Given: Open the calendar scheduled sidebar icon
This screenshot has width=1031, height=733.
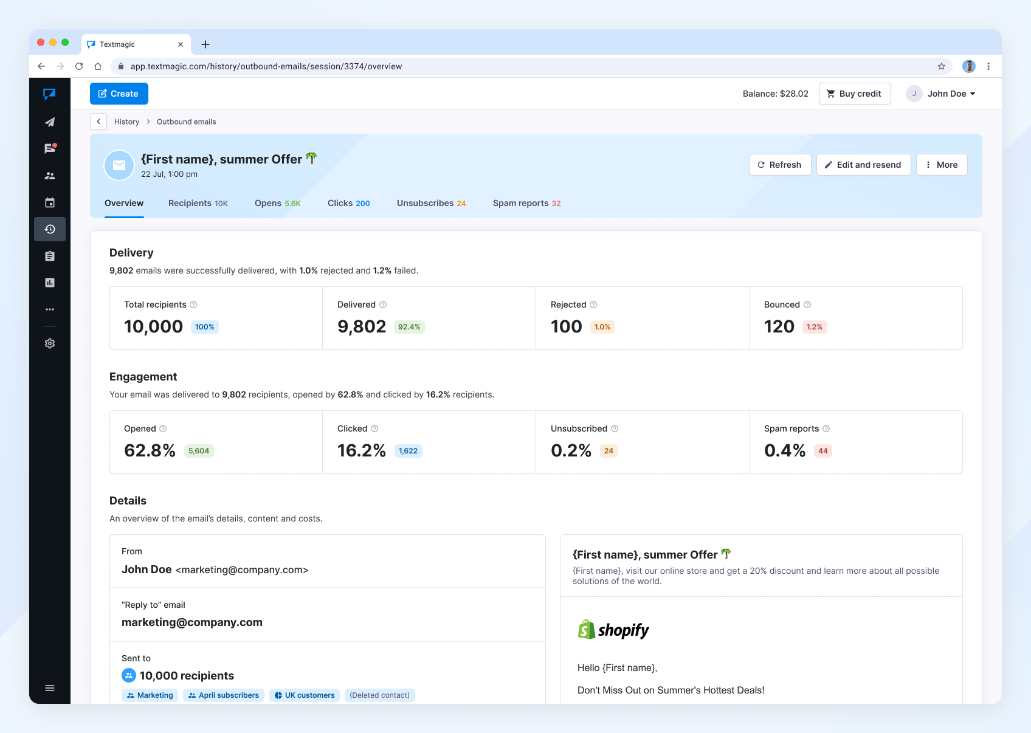Looking at the screenshot, I should click(50, 202).
